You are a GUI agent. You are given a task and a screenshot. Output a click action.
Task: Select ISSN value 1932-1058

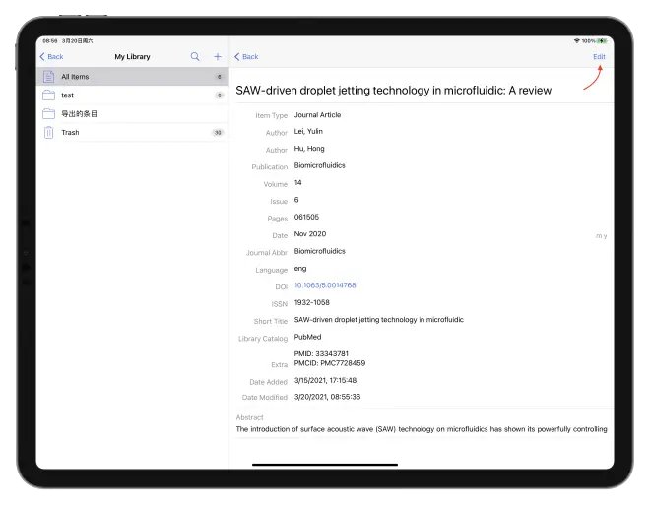click(x=312, y=302)
